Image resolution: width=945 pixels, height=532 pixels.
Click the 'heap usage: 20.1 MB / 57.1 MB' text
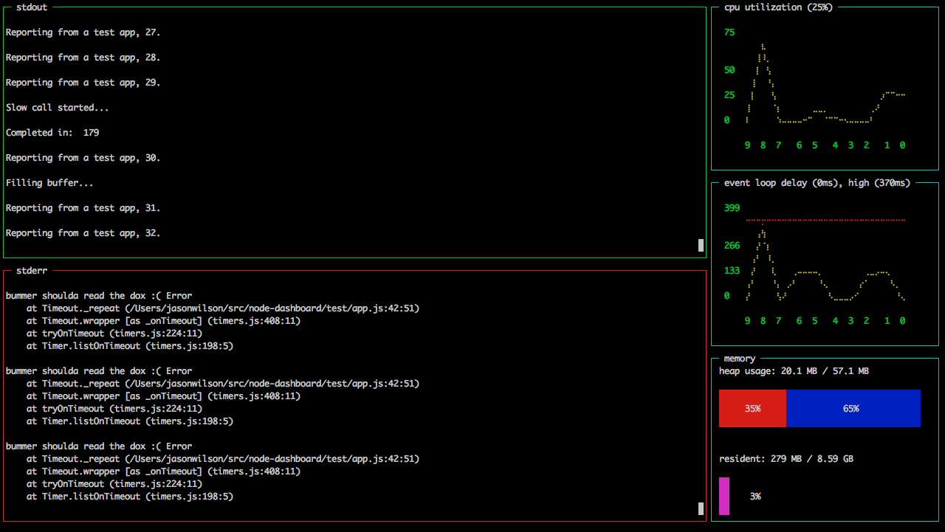(794, 371)
